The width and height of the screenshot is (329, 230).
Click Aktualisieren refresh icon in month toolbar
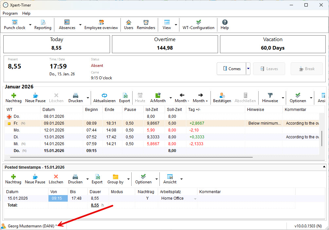(104, 98)
